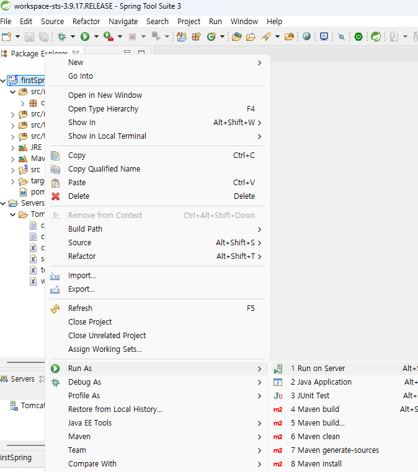Select the pom file in Package Explorer
Image resolution: width=418 pixels, height=472 pixels.
32,192
